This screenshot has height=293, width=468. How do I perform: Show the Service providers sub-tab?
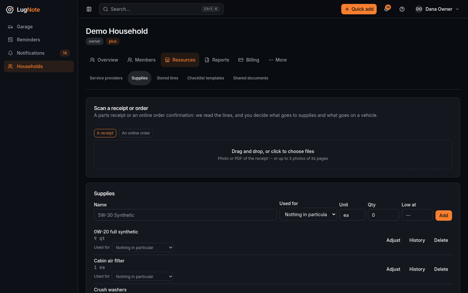click(x=106, y=78)
